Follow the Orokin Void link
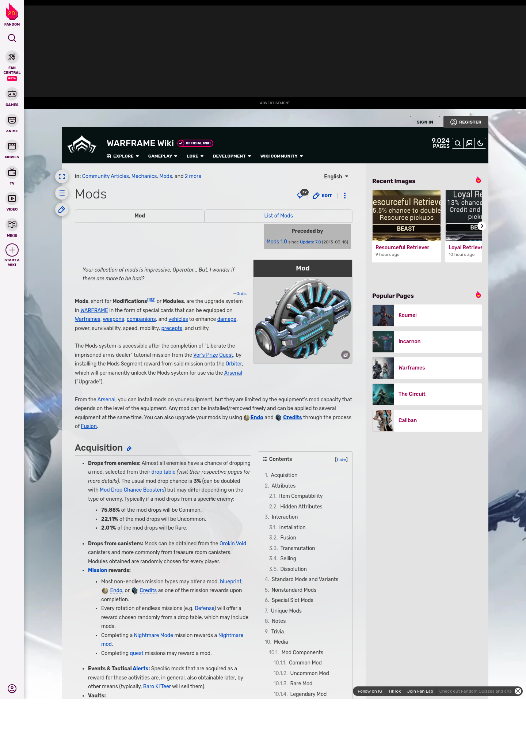The height and width of the screenshot is (731, 526). [233, 543]
